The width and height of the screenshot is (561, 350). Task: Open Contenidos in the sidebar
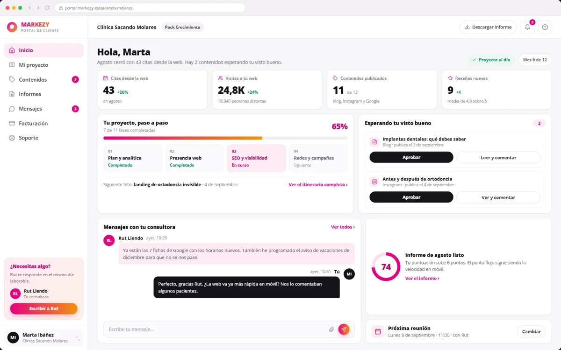point(44,80)
